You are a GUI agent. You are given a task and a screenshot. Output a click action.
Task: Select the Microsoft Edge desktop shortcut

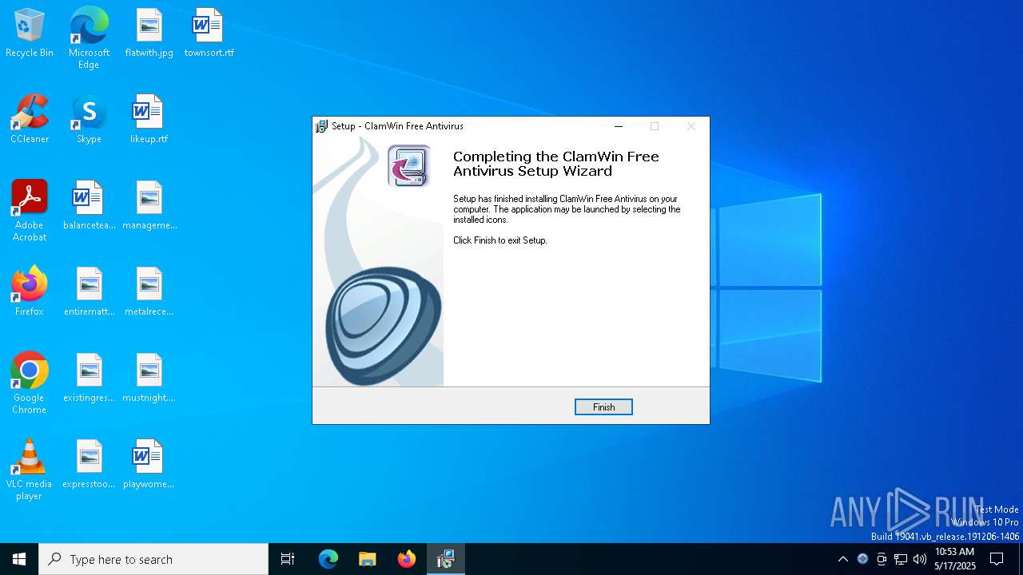[x=89, y=38]
